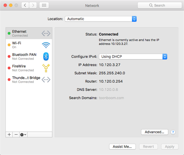The width and height of the screenshot is (184, 155).
Task: Click the Assist Me... button
Action: (x=122, y=147)
